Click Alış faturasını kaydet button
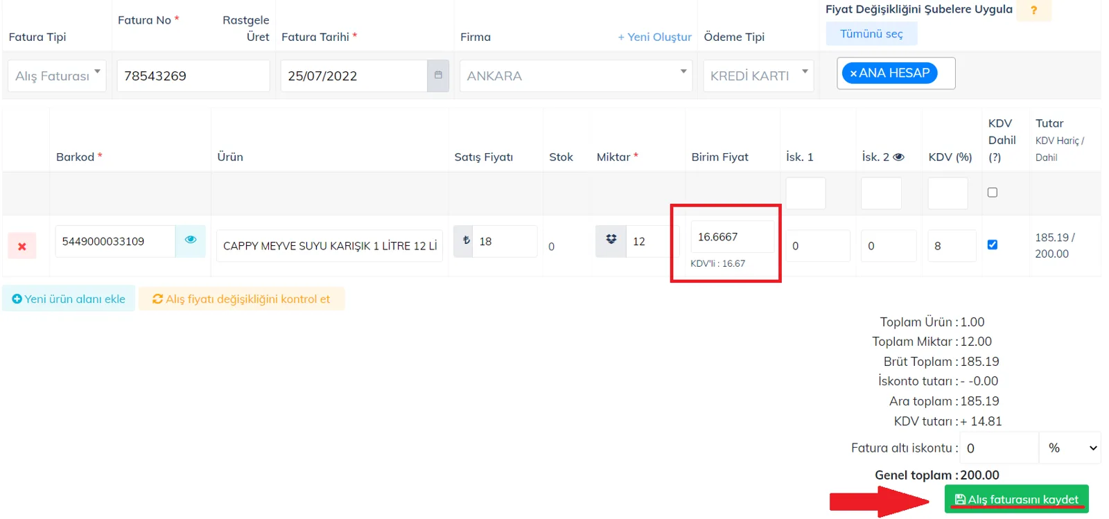1109x519 pixels. [1017, 499]
